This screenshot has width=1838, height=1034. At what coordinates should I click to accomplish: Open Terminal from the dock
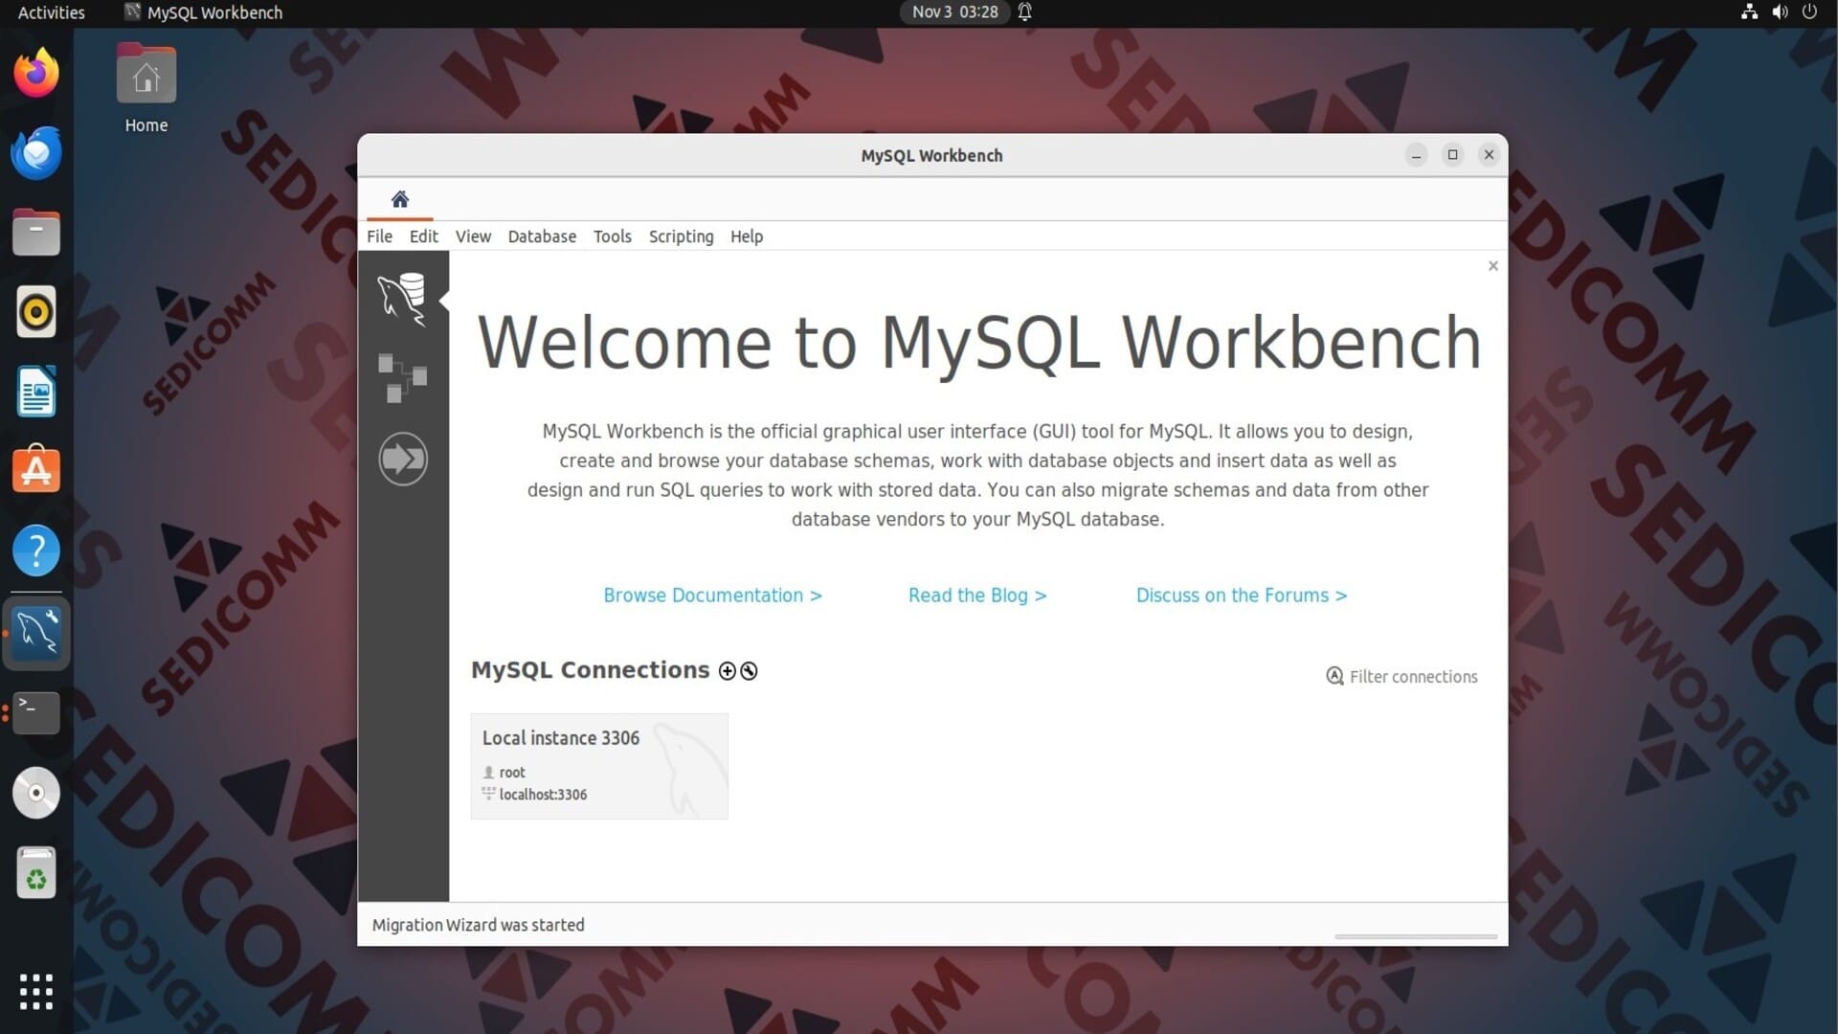[x=36, y=712]
